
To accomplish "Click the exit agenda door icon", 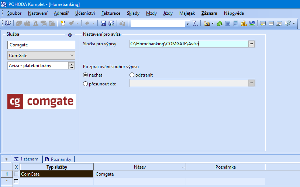I will 8,24.
